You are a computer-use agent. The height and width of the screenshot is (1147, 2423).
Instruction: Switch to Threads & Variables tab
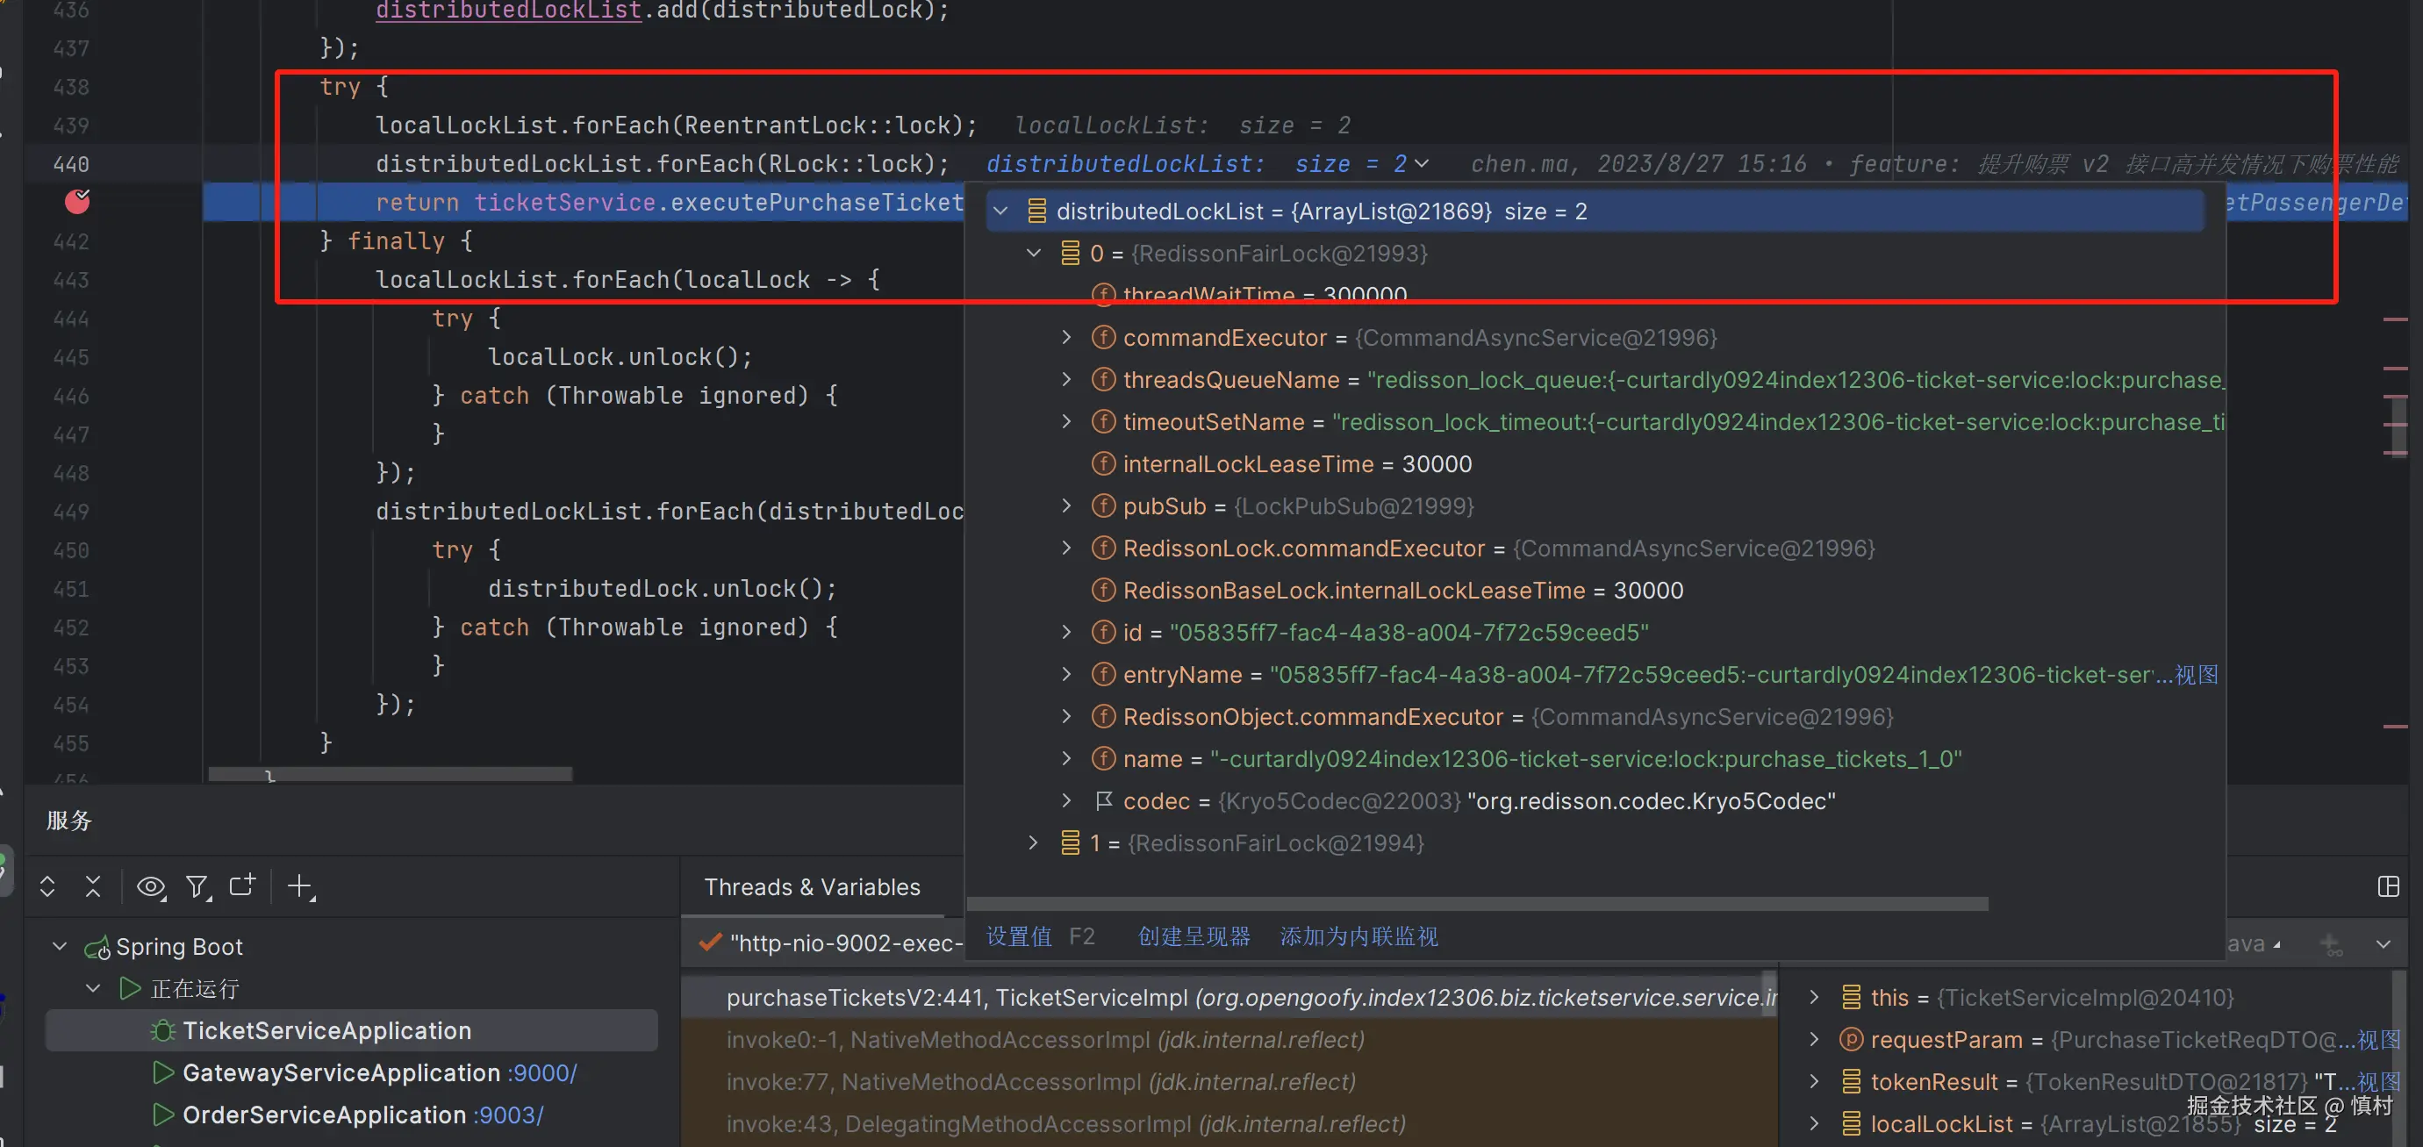[x=812, y=887]
